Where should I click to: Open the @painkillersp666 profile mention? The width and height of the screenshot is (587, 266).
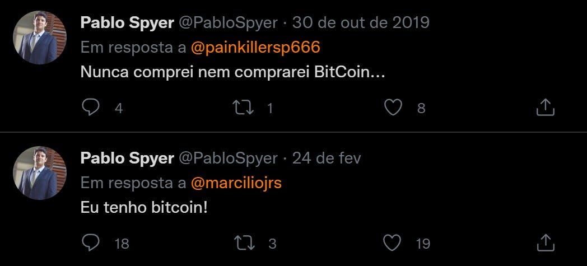pos(255,48)
